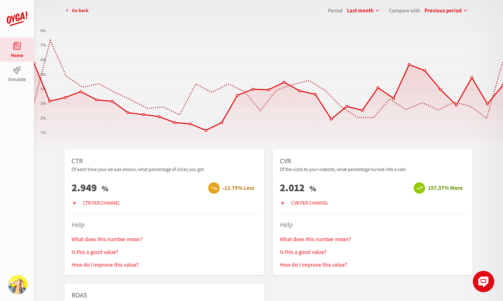
Task: Open CTR 'What does this number mean?' help
Action: pos(107,239)
